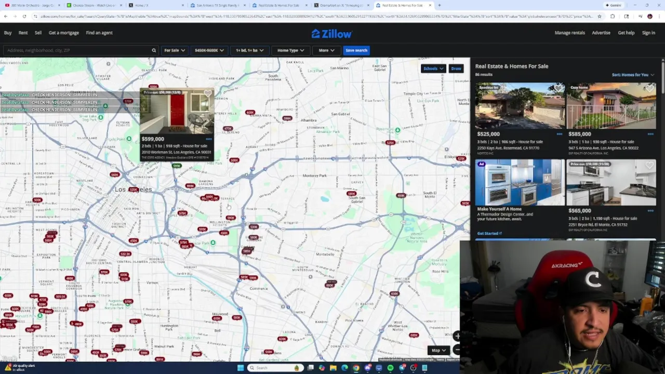Open new browser tab
The image size is (665, 374).
pos(440,5)
